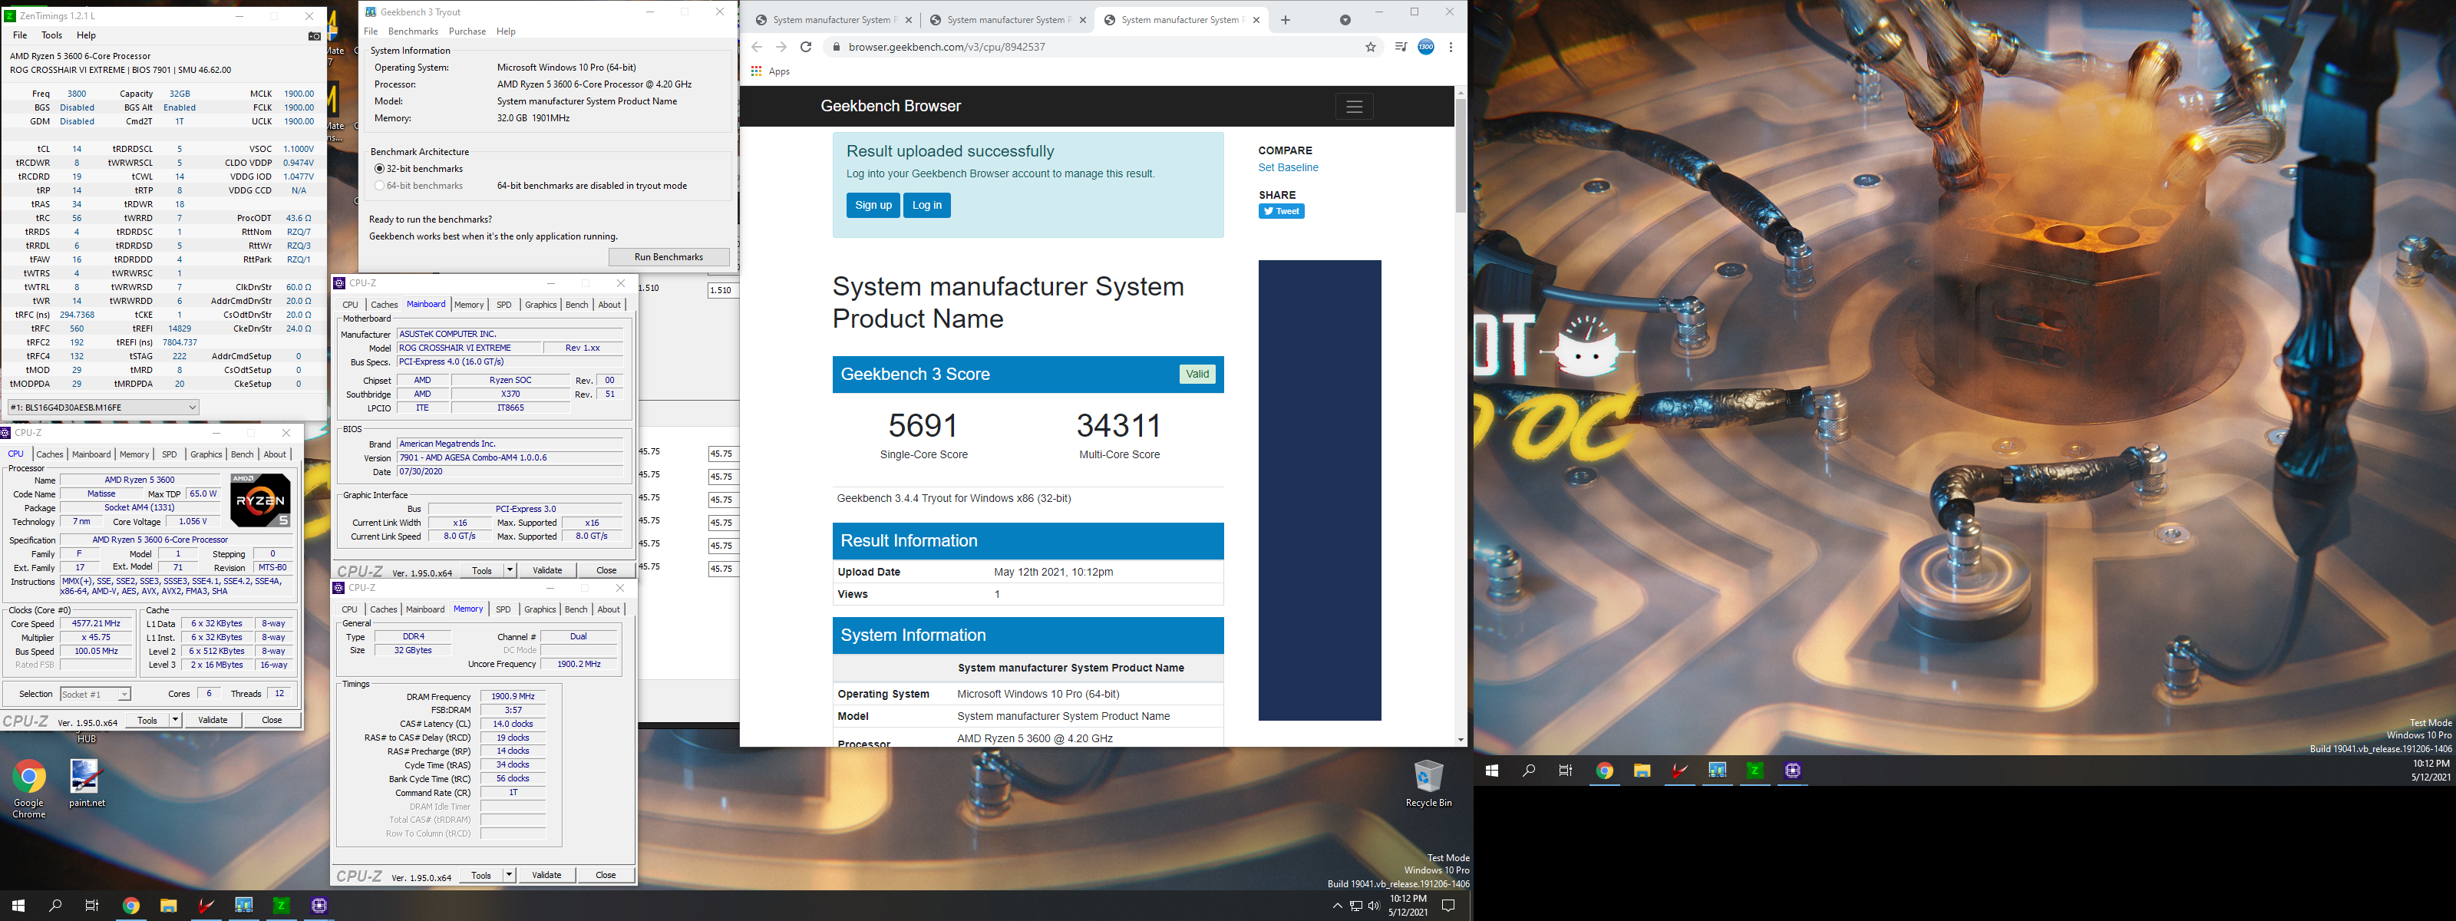This screenshot has width=2456, height=921.
Task: Open Chrome's tab search dropdown arrow
Action: (x=1345, y=20)
